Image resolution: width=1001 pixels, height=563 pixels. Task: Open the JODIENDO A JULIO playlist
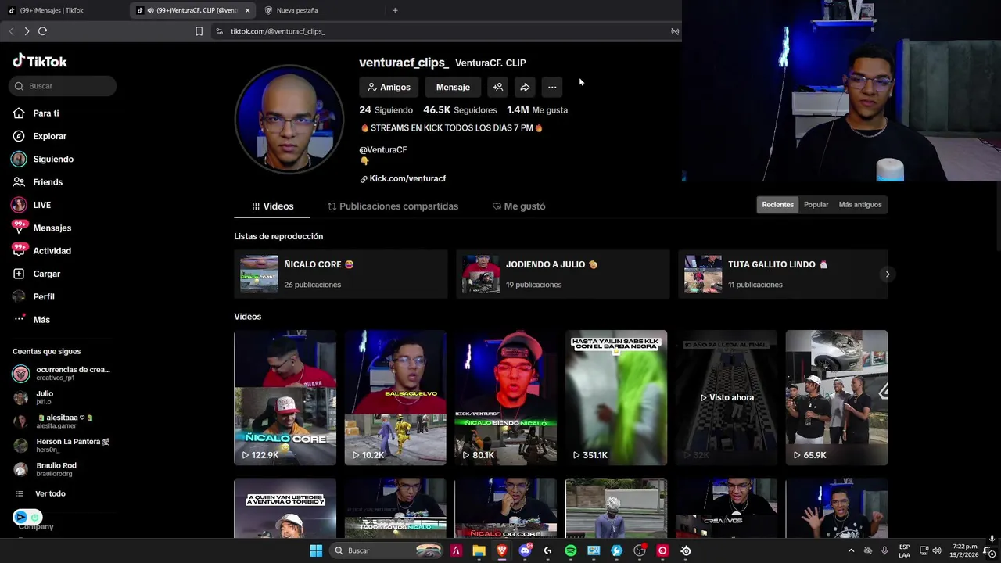(x=562, y=274)
